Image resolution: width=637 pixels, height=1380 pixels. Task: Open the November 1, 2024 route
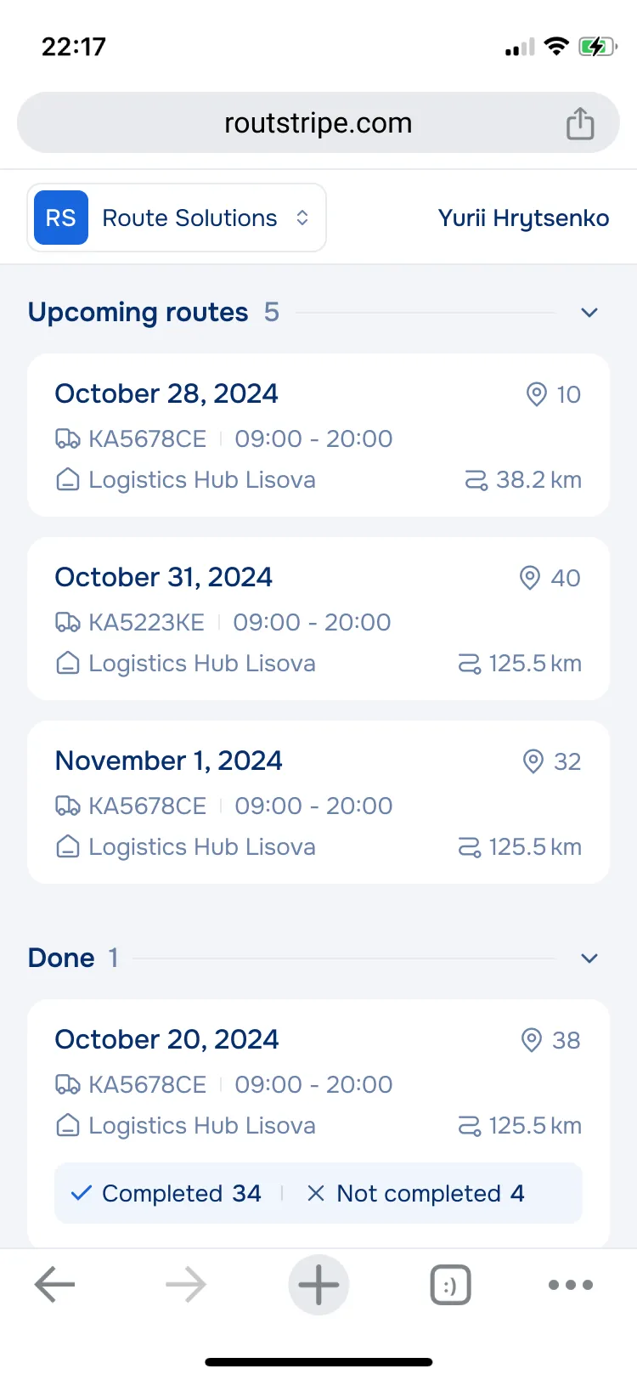(318, 802)
